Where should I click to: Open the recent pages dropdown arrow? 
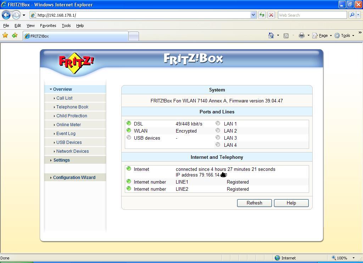coord(24,15)
